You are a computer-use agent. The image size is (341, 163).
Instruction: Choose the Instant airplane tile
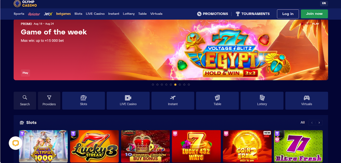coord(173,100)
